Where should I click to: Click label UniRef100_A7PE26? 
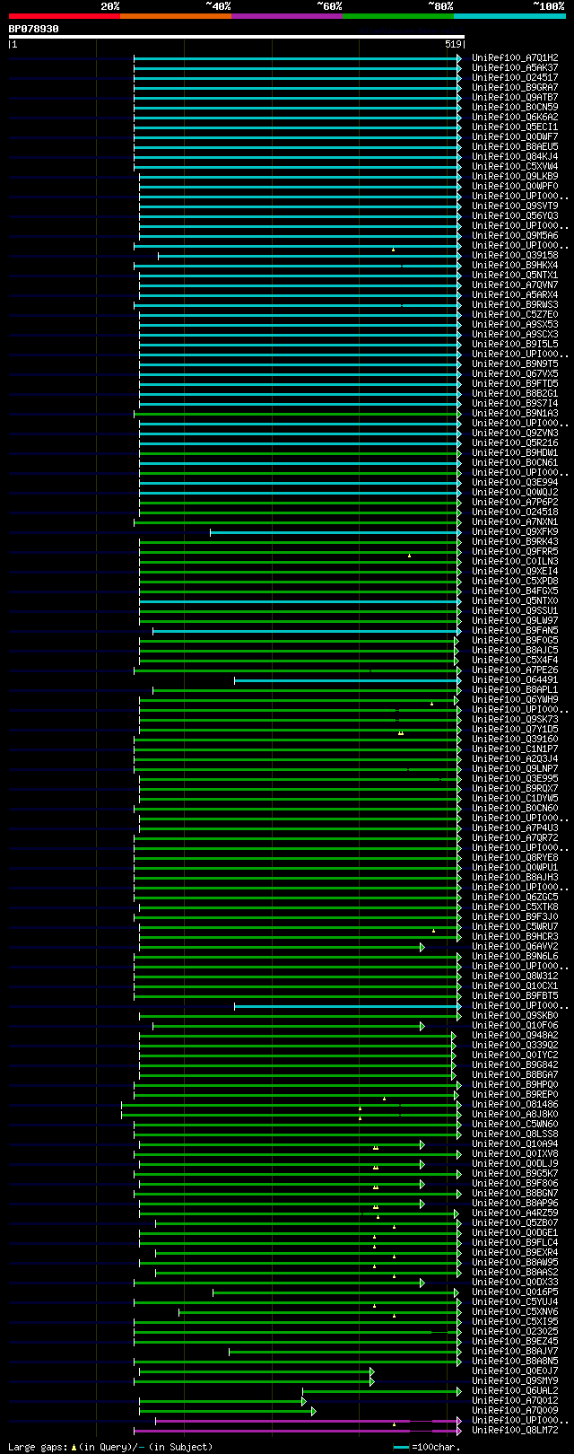tap(516, 670)
